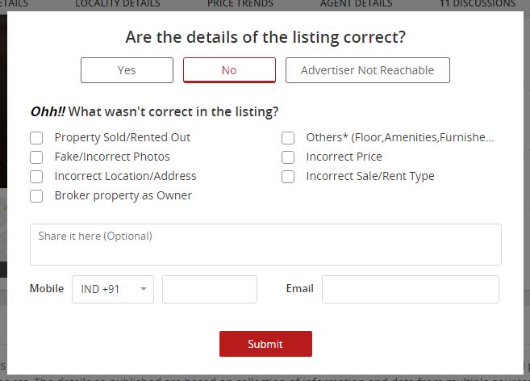The image size is (530, 381).
Task: Open the Price Trends tab
Action: (x=240, y=4)
